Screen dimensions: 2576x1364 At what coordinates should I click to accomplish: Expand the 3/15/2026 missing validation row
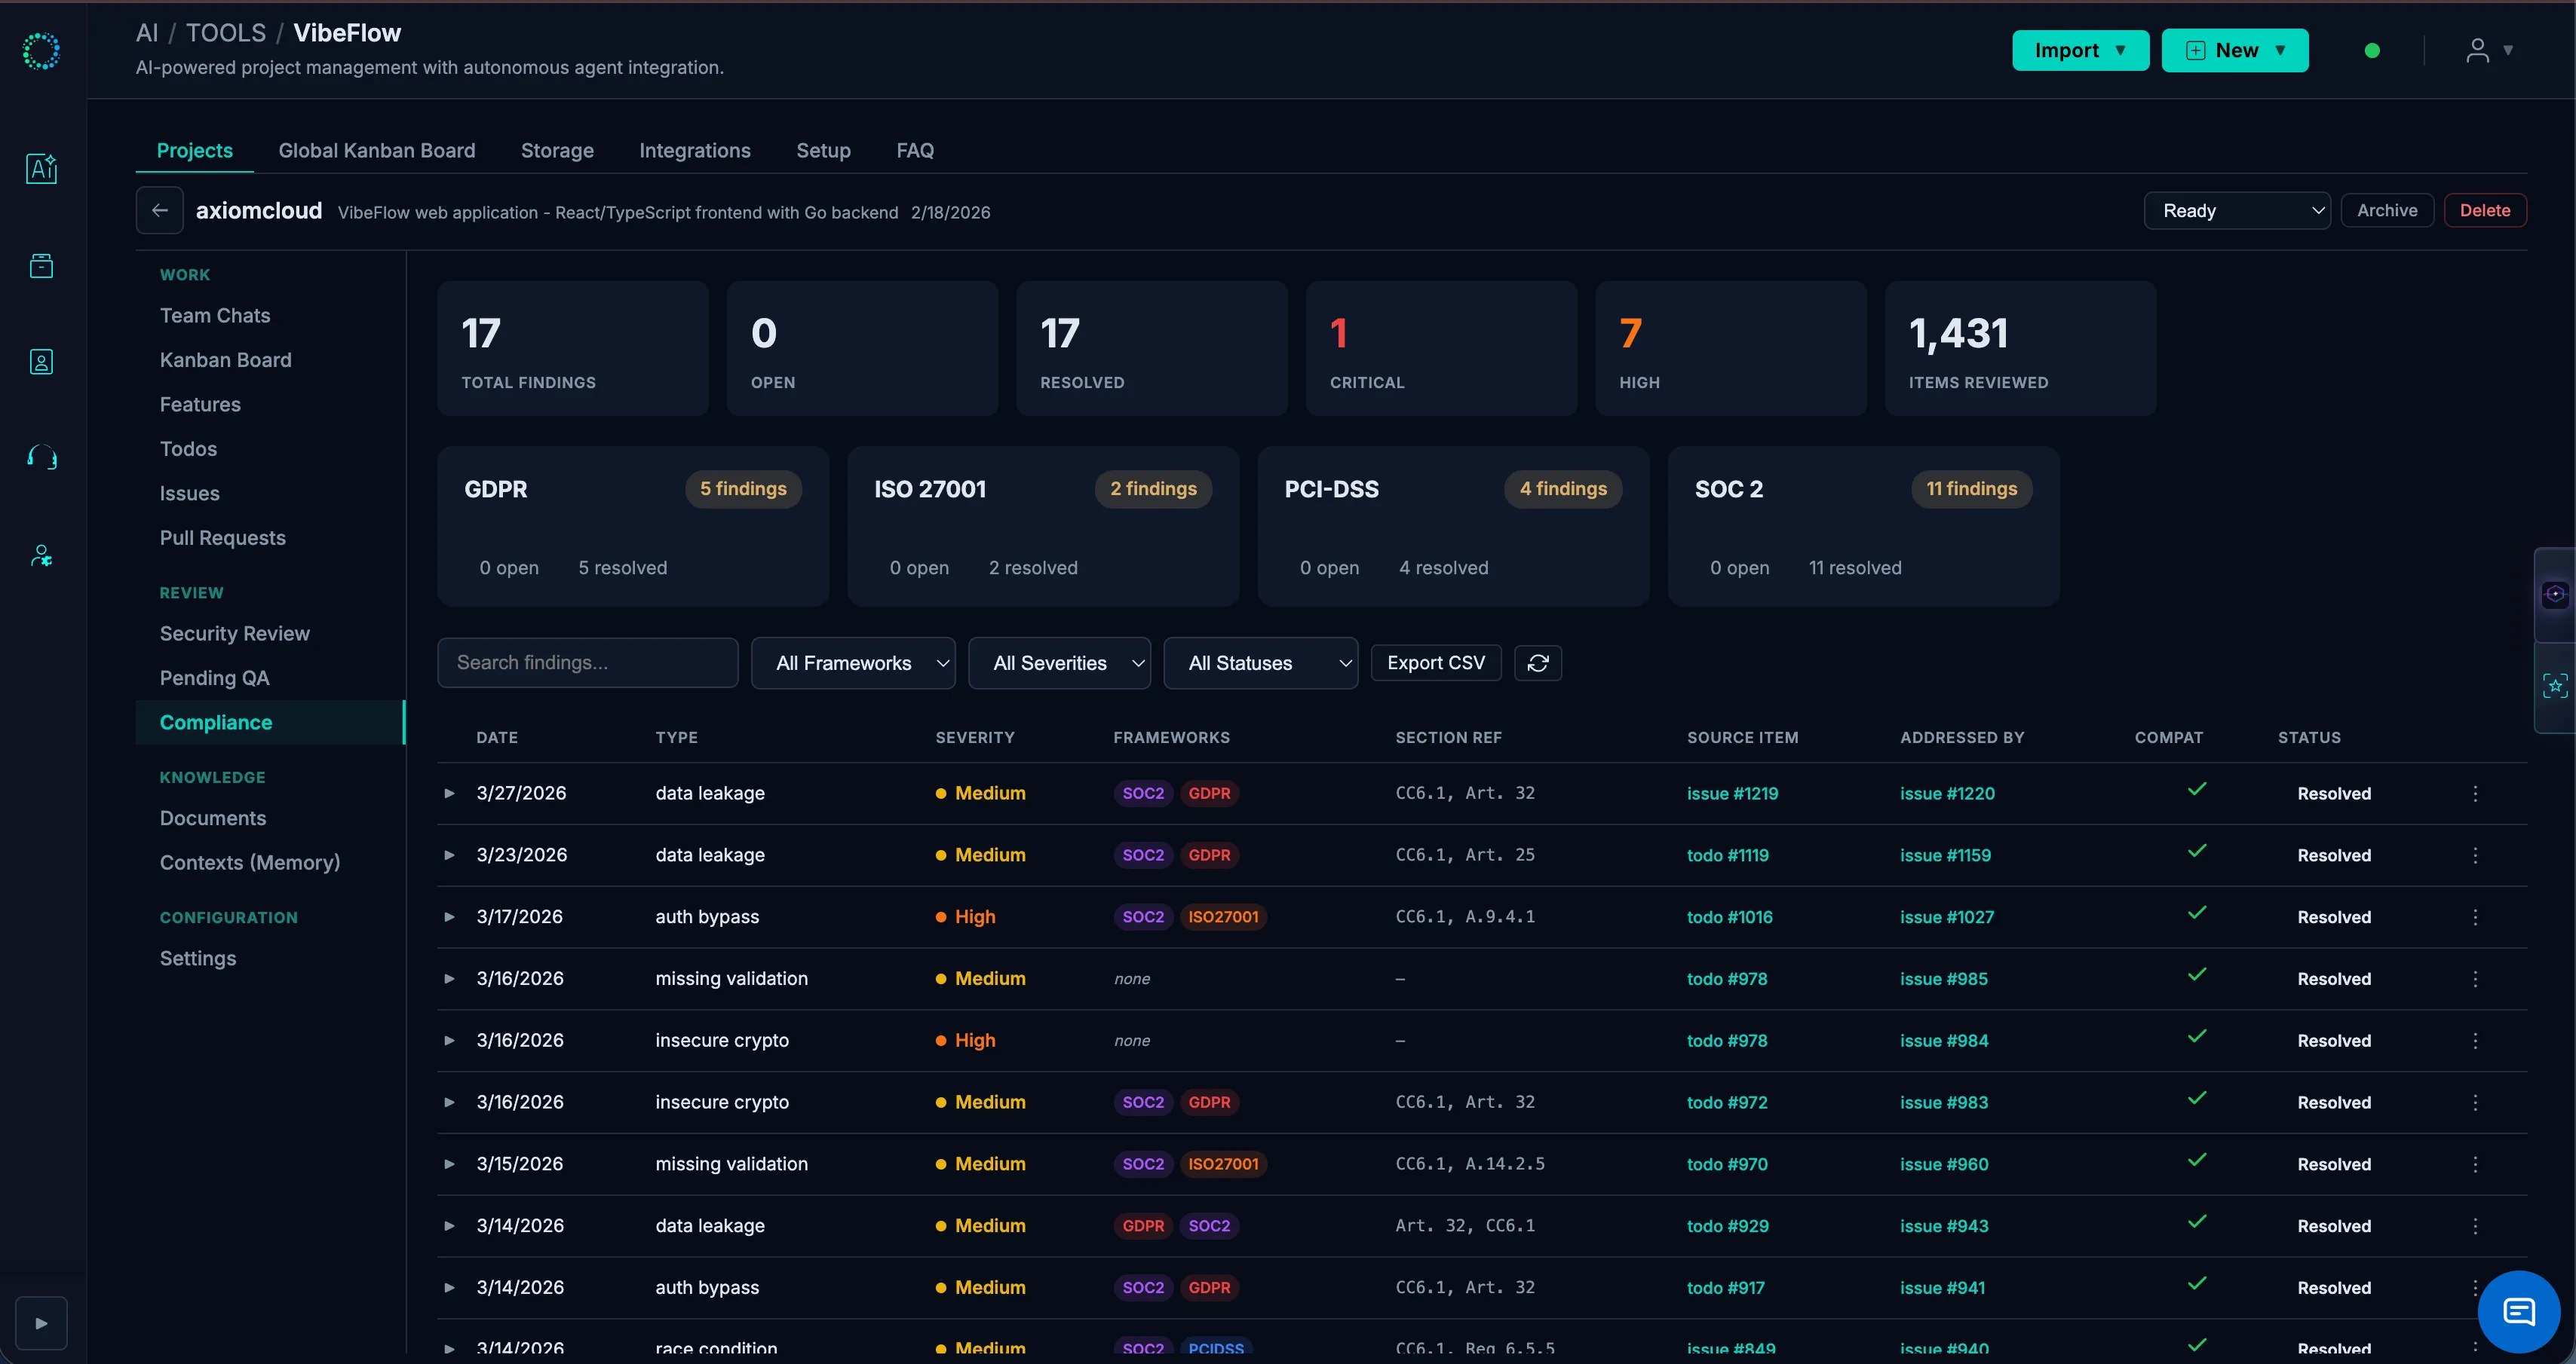click(450, 1164)
